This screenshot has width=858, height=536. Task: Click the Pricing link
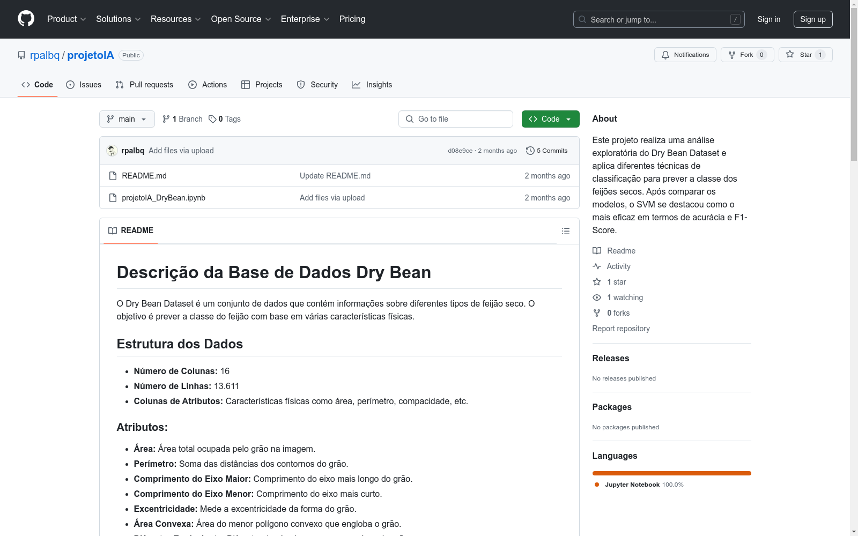pos(352,19)
